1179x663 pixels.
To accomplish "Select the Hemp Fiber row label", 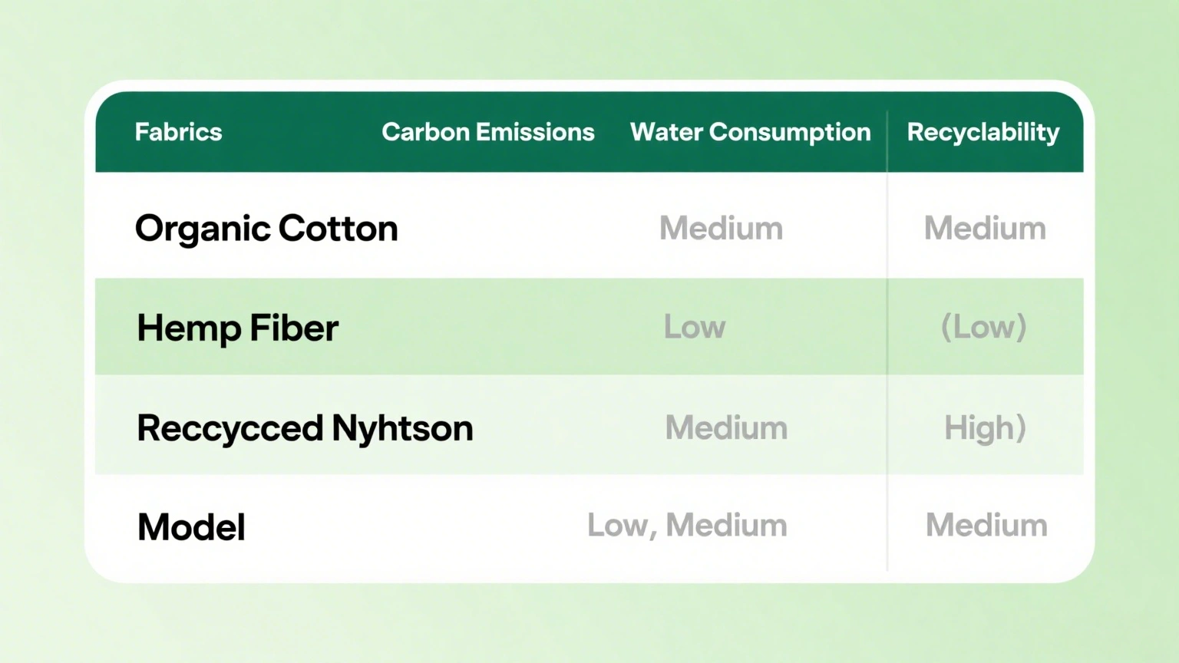I will point(237,328).
